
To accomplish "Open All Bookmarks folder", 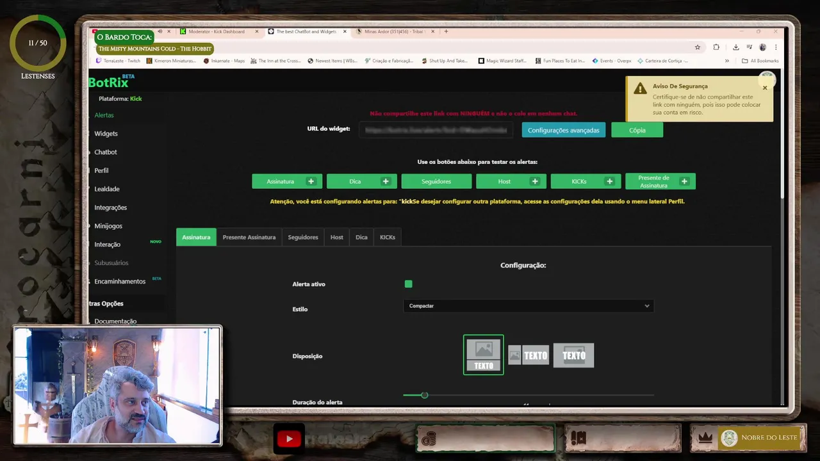I will (760, 61).
